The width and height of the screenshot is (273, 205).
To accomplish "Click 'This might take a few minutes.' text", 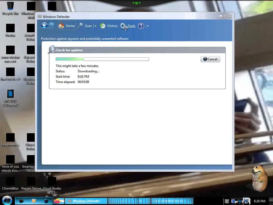I will pos(77,66).
